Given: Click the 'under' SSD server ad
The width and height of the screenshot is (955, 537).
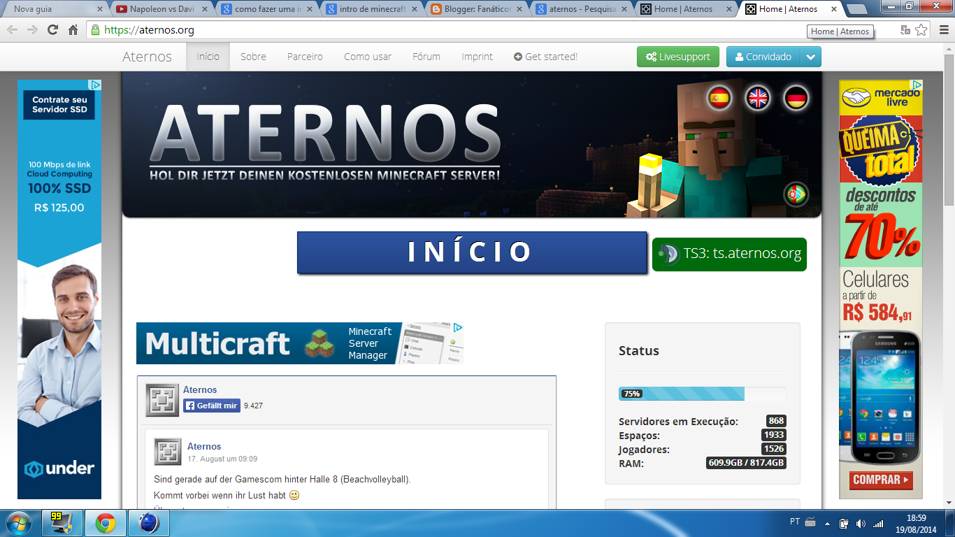Looking at the screenshot, I should pyautogui.click(x=59, y=289).
